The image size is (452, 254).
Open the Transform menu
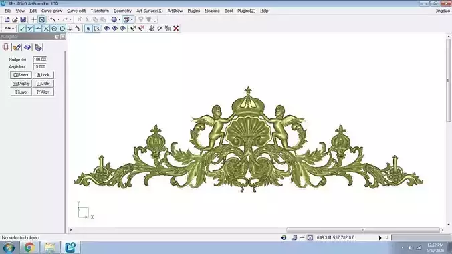tap(100, 11)
